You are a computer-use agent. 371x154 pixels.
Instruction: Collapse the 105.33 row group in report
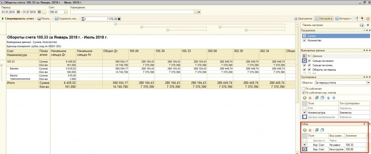tap(1, 65)
